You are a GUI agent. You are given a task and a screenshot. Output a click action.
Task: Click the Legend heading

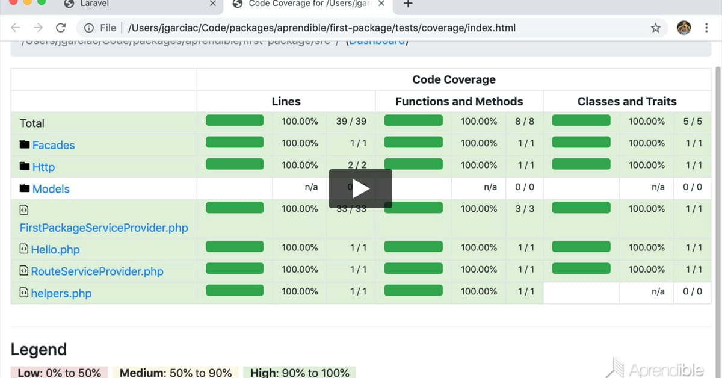pos(39,350)
